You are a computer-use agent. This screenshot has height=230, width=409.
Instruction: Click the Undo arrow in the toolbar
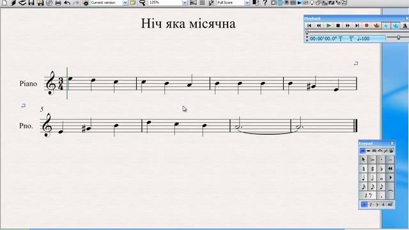tap(67, 3)
